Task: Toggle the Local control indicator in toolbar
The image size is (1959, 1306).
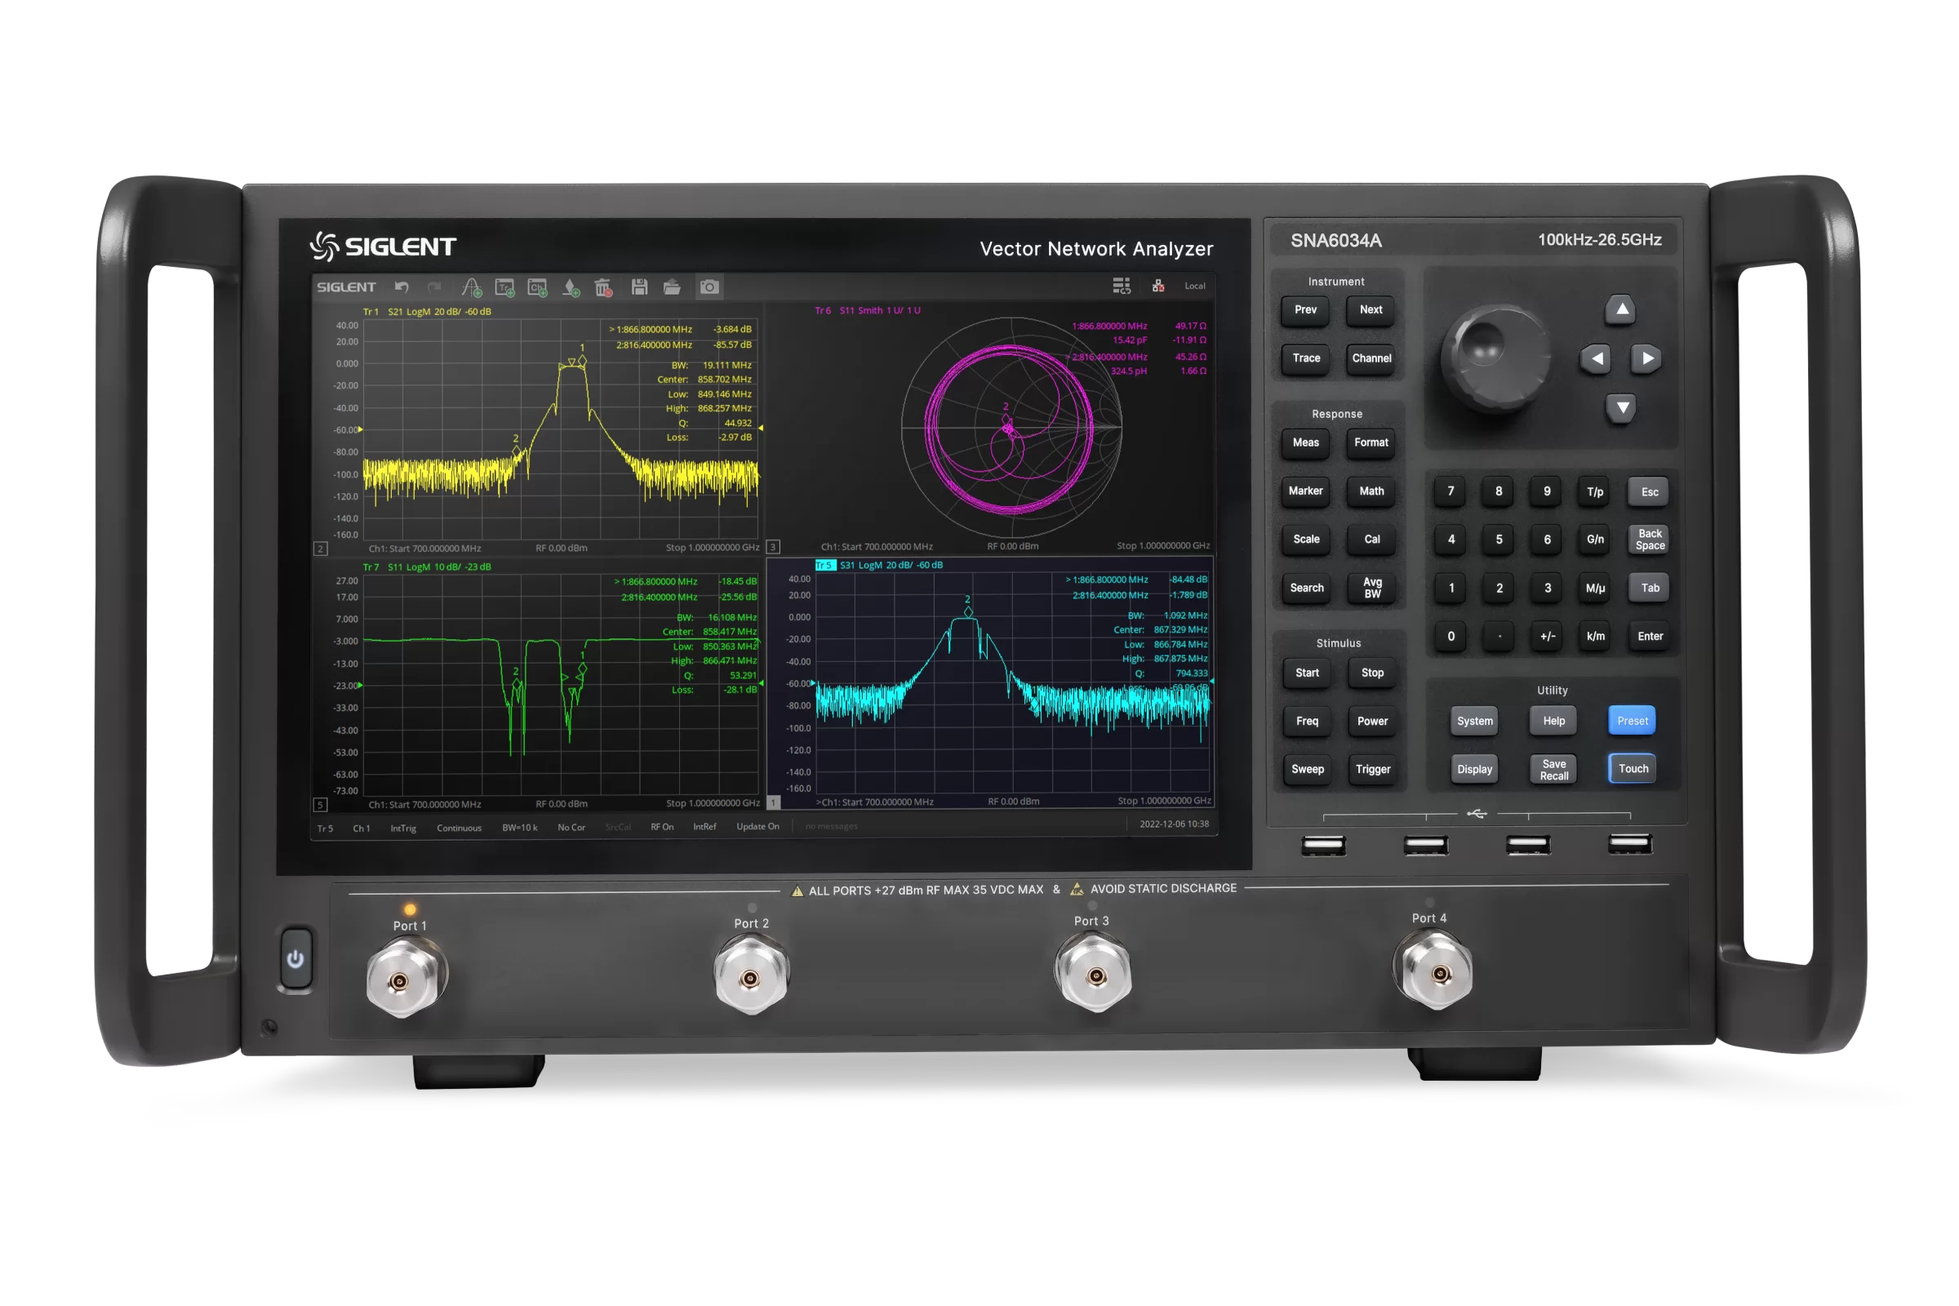Action: pyautogui.click(x=1195, y=287)
